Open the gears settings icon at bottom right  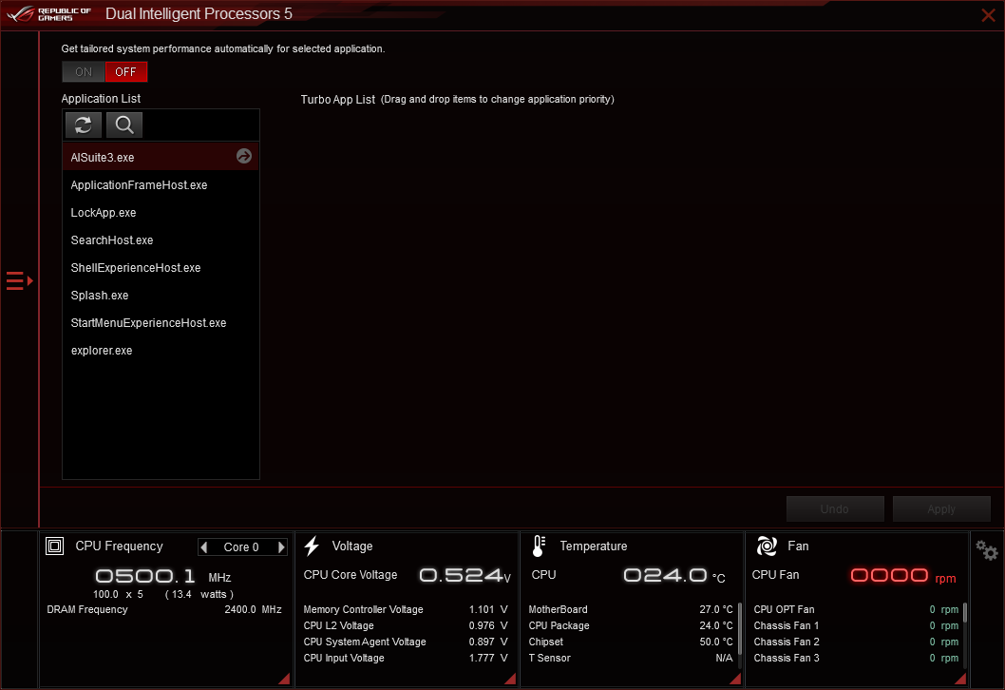986,549
